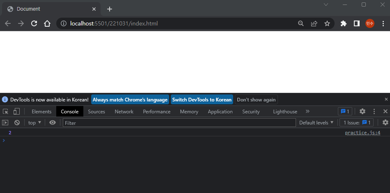Switch to the Console panel
The image size is (390, 193).
[x=70, y=112]
